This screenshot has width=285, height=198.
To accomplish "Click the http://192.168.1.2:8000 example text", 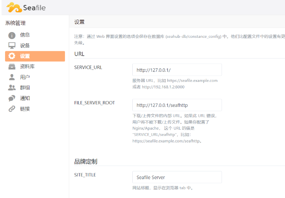I will pos(163,87).
